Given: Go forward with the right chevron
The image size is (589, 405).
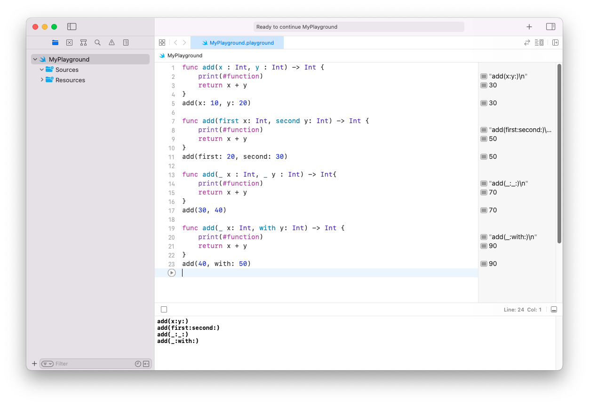Looking at the screenshot, I should 184,42.
